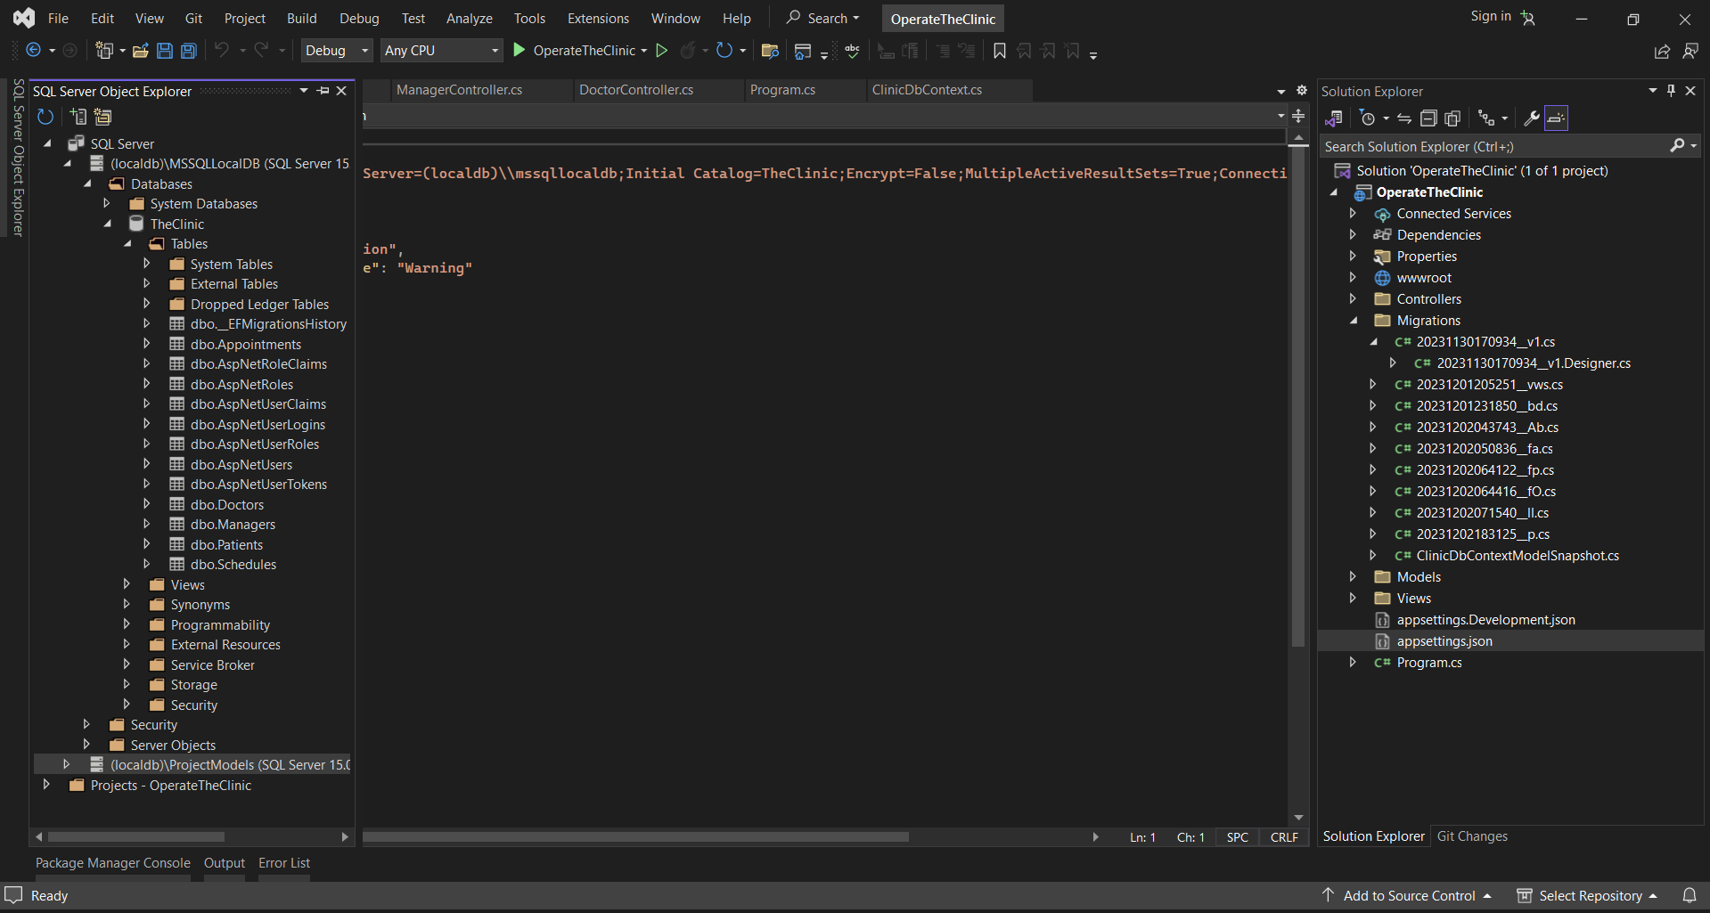This screenshot has width=1710, height=913.
Task: Collapse all items in Solution Explorer
Action: (x=1428, y=118)
